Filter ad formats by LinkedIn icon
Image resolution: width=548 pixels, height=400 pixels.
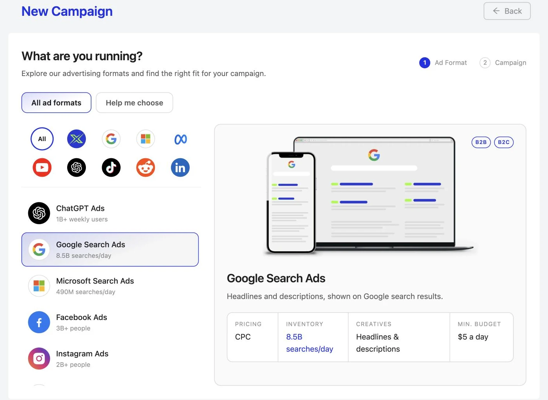[x=180, y=167]
